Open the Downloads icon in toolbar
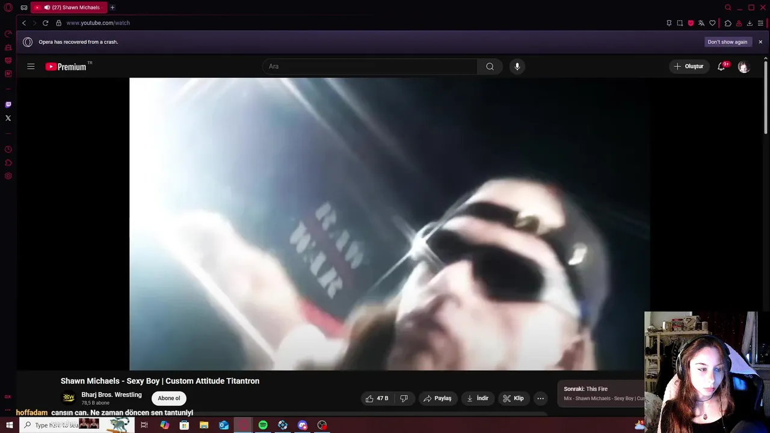The width and height of the screenshot is (770, 433). (750, 23)
